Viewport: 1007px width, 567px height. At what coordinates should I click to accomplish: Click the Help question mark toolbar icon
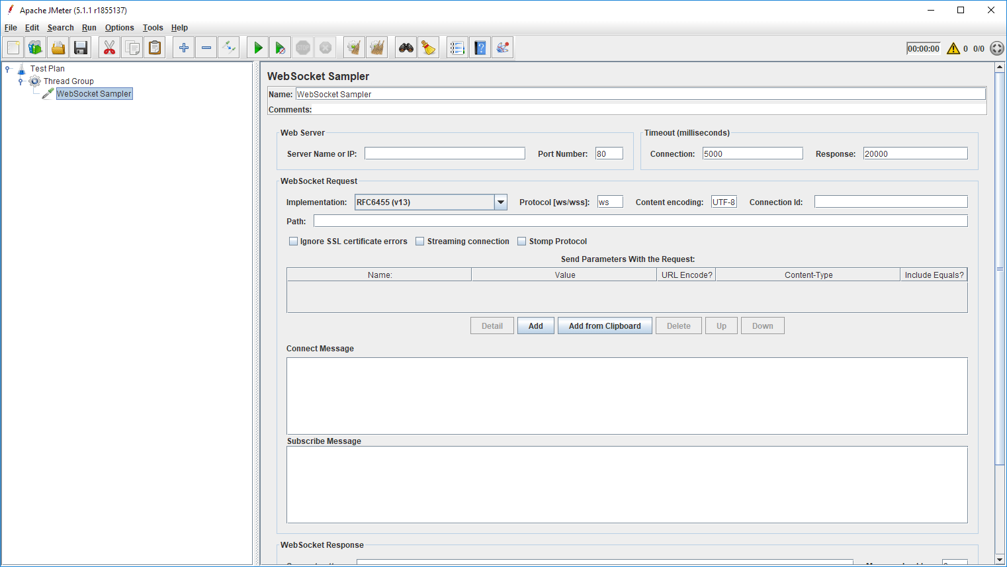[480, 48]
